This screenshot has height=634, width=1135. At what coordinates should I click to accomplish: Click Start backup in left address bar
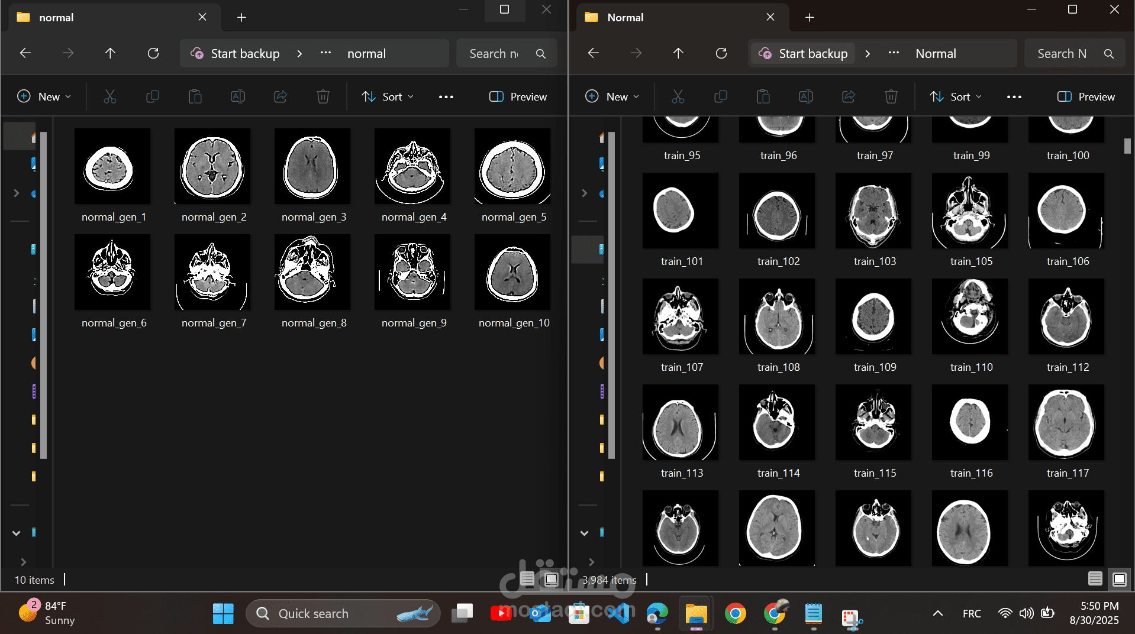(x=236, y=54)
